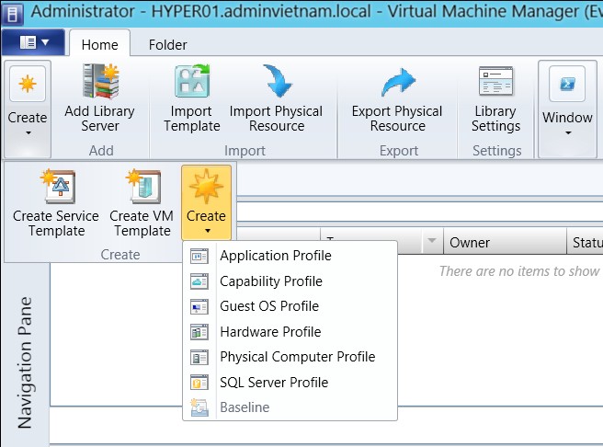
Task: Click the Library Settings label
Action: [496, 119]
